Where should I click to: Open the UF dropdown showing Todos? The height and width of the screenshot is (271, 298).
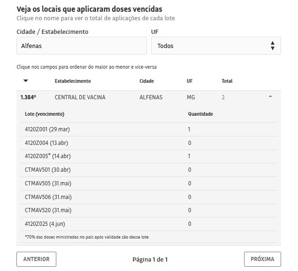[x=216, y=46]
